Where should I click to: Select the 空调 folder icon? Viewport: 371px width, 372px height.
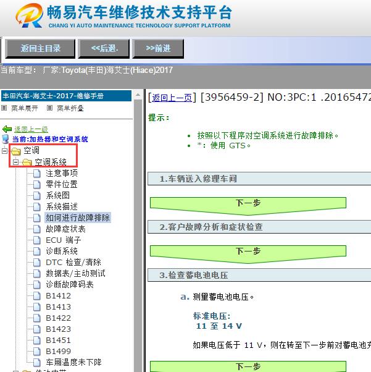coord(16,151)
